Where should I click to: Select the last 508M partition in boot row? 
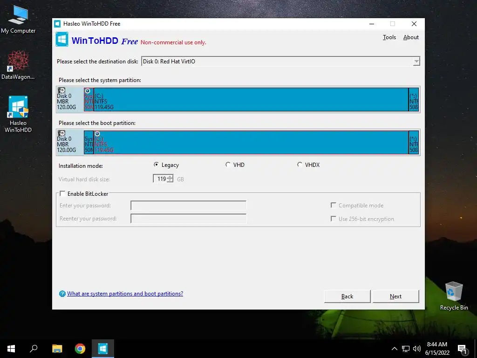[414, 143]
